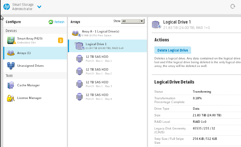Viewport: 241px width, 147px height.
Task: Click the Drive Type value Data
Action: tap(196, 108)
